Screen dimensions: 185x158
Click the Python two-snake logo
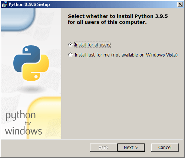click(x=31, y=63)
